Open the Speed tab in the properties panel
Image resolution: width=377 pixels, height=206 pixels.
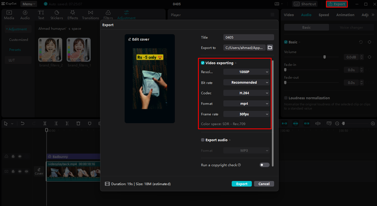(x=324, y=15)
